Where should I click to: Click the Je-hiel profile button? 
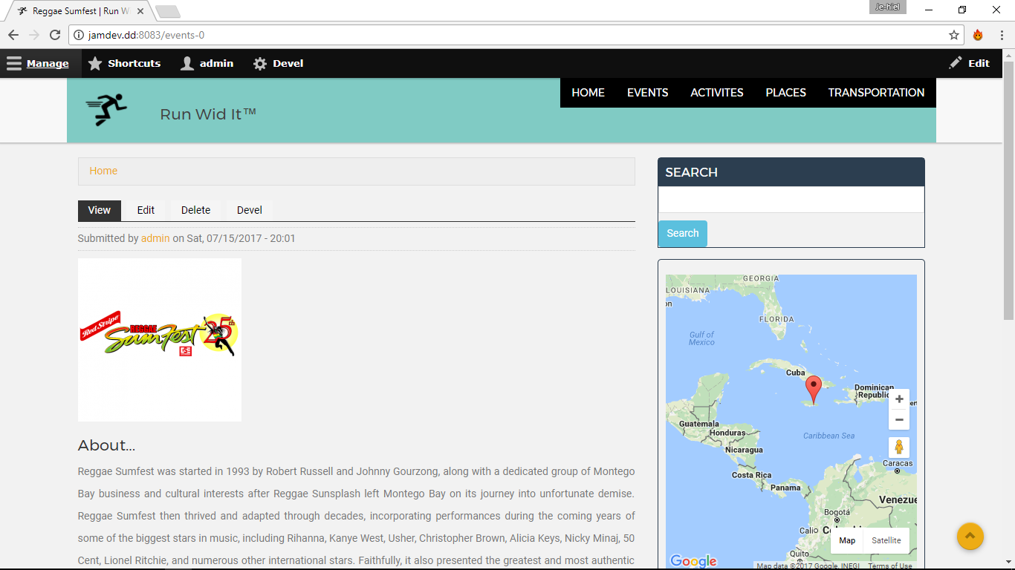(x=887, y=7)
